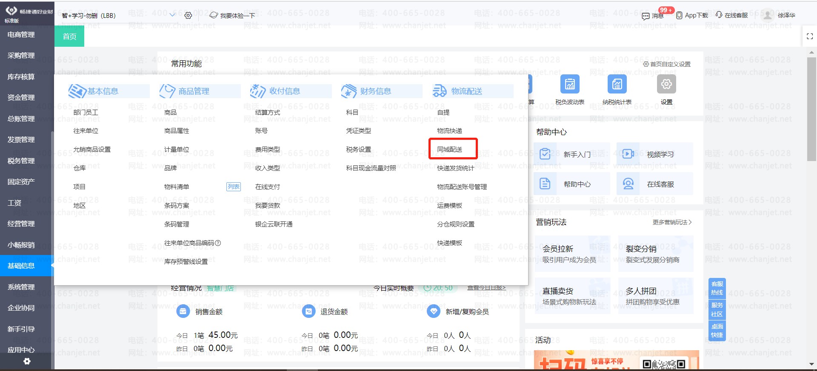
Task: Open the 裂变分销 marketing card
Action: point(656,254)
